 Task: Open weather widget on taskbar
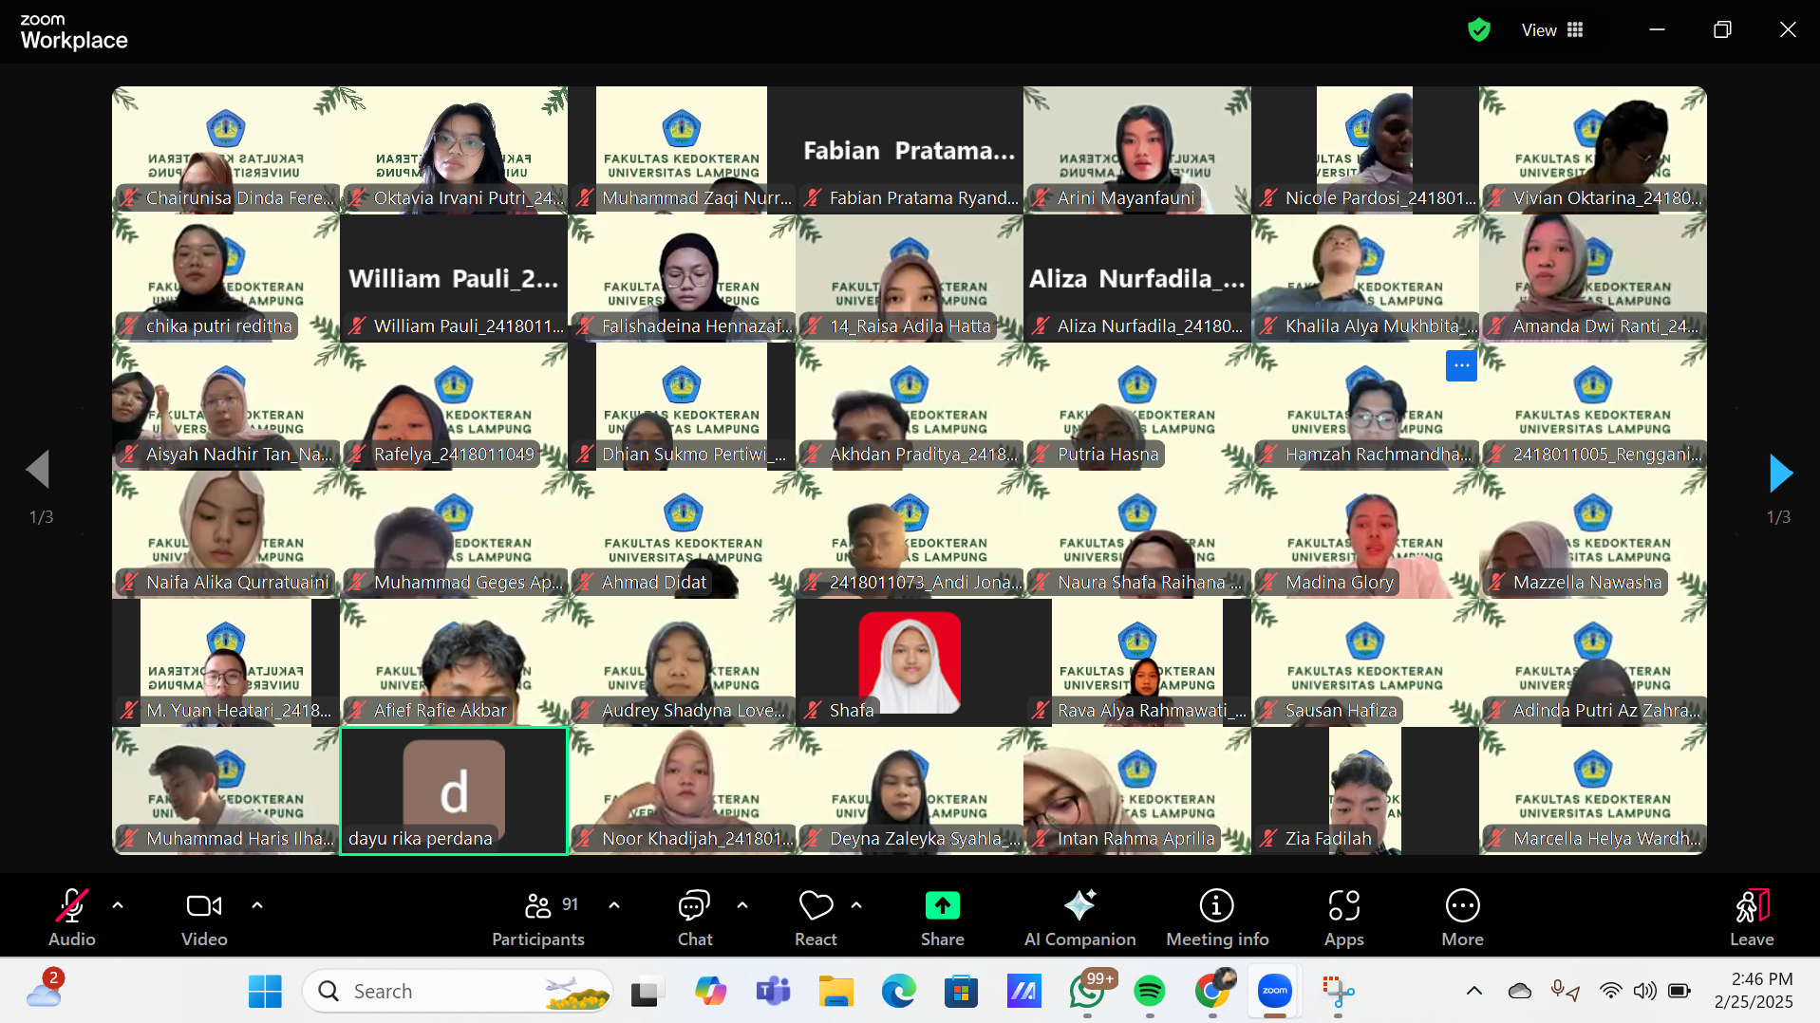pos(44,990)
